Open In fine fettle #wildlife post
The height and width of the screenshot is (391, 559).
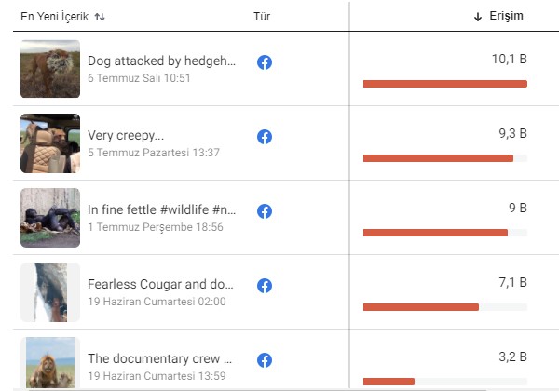161,209
